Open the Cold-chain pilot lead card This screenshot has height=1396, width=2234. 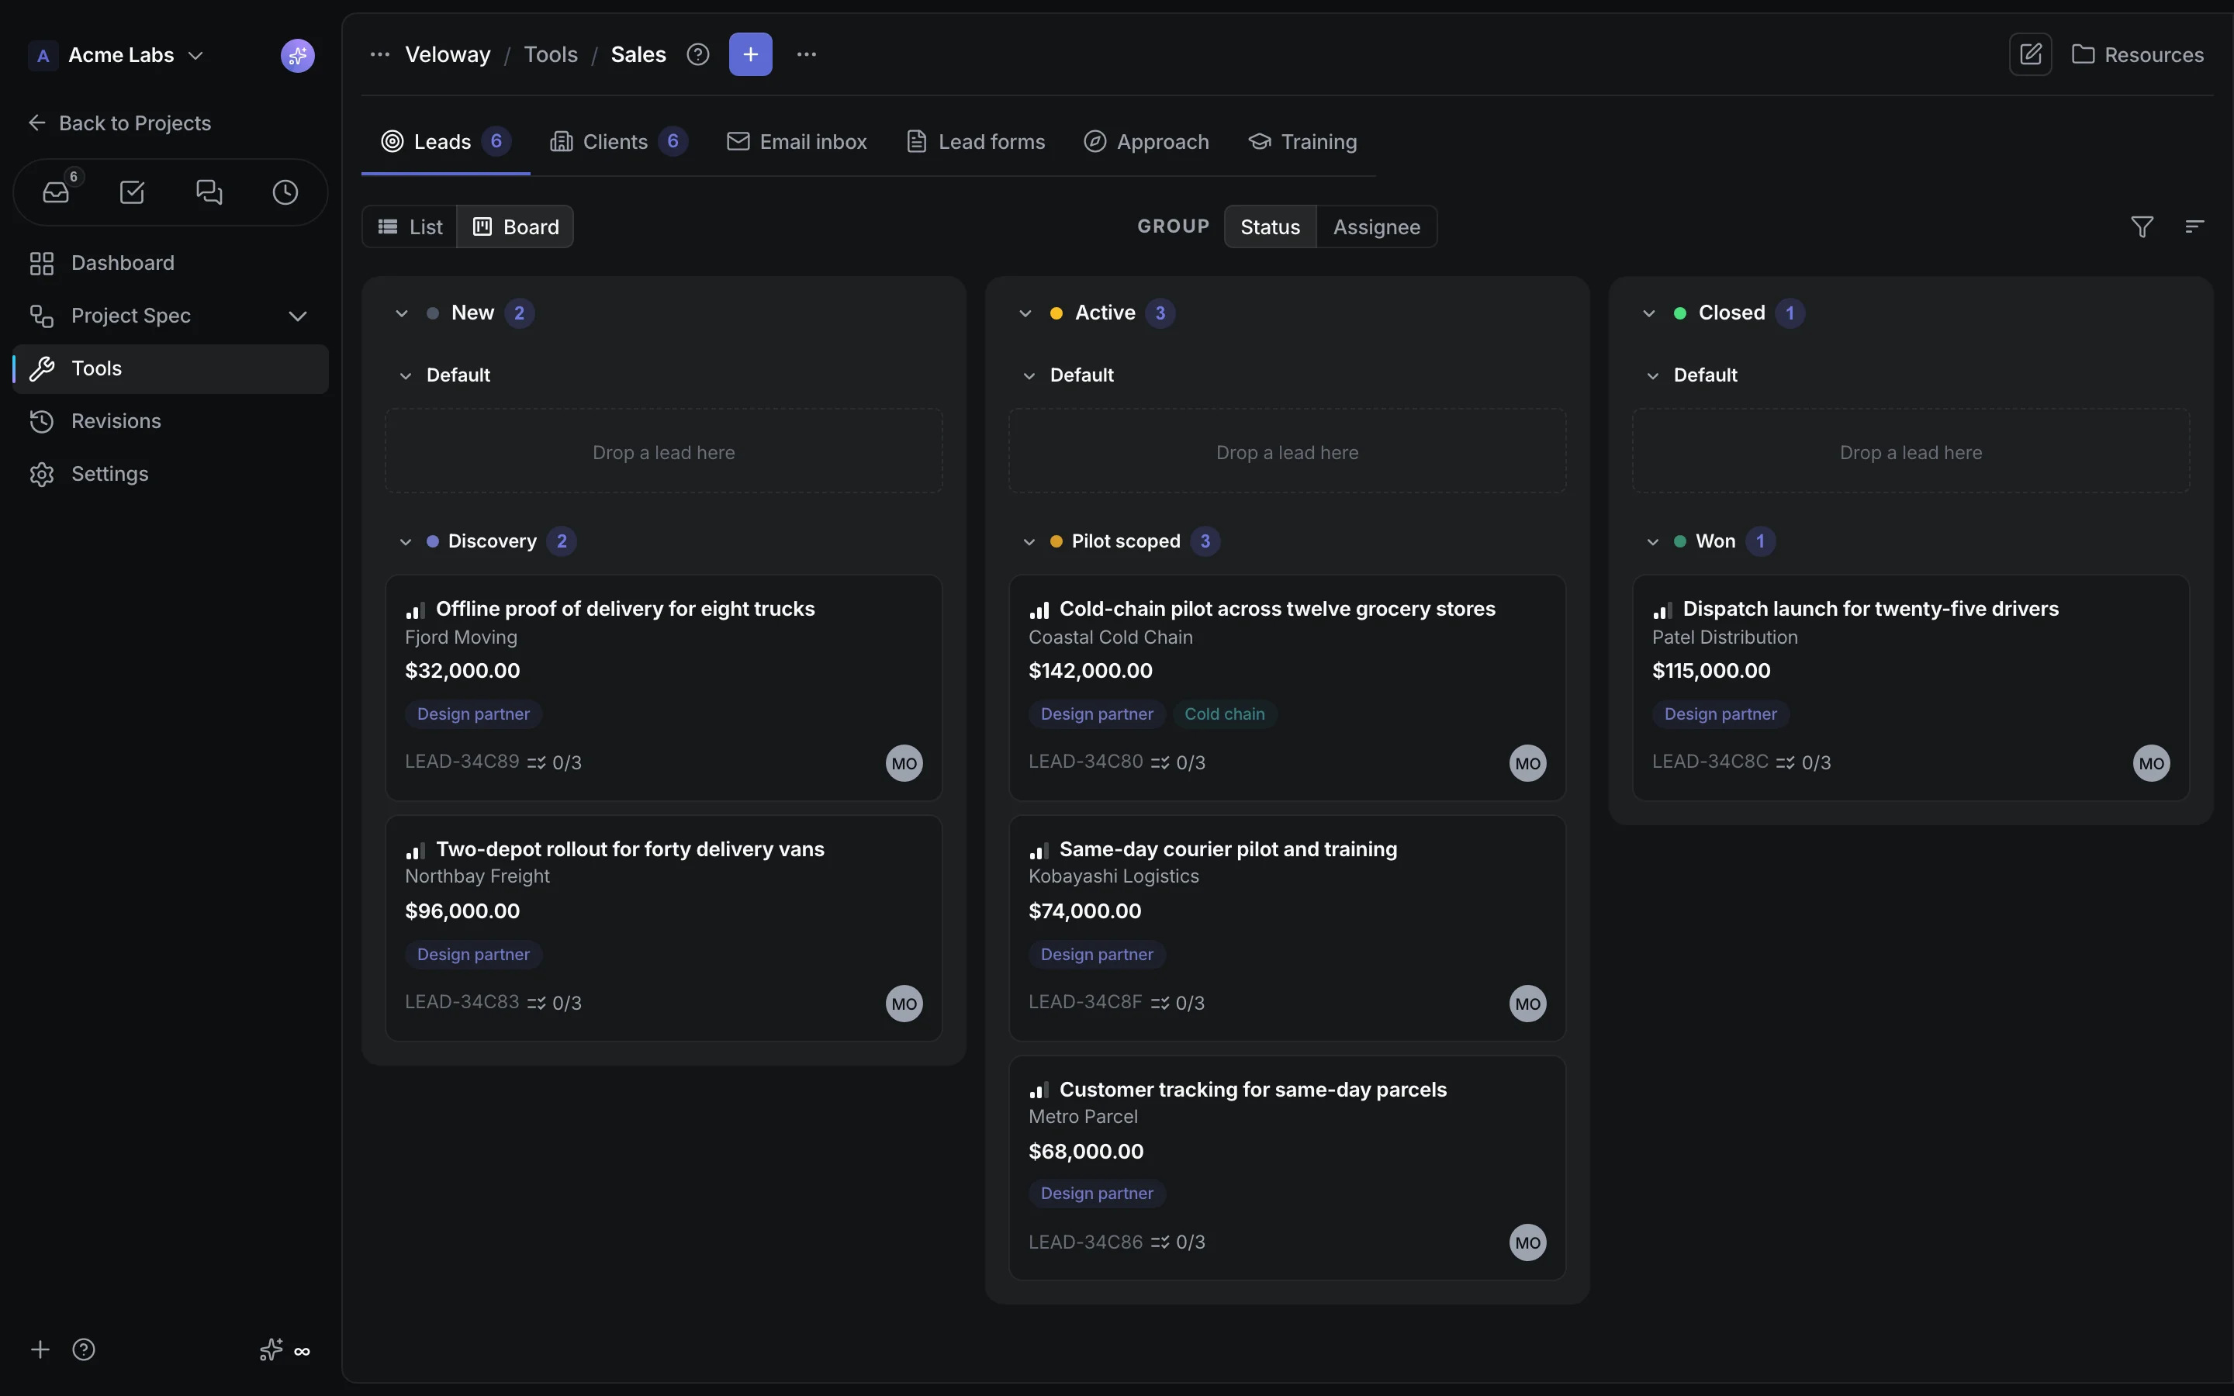[1287, 688]
